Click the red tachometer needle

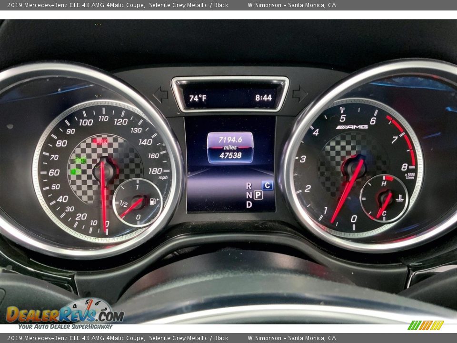(x=347, y=192)
